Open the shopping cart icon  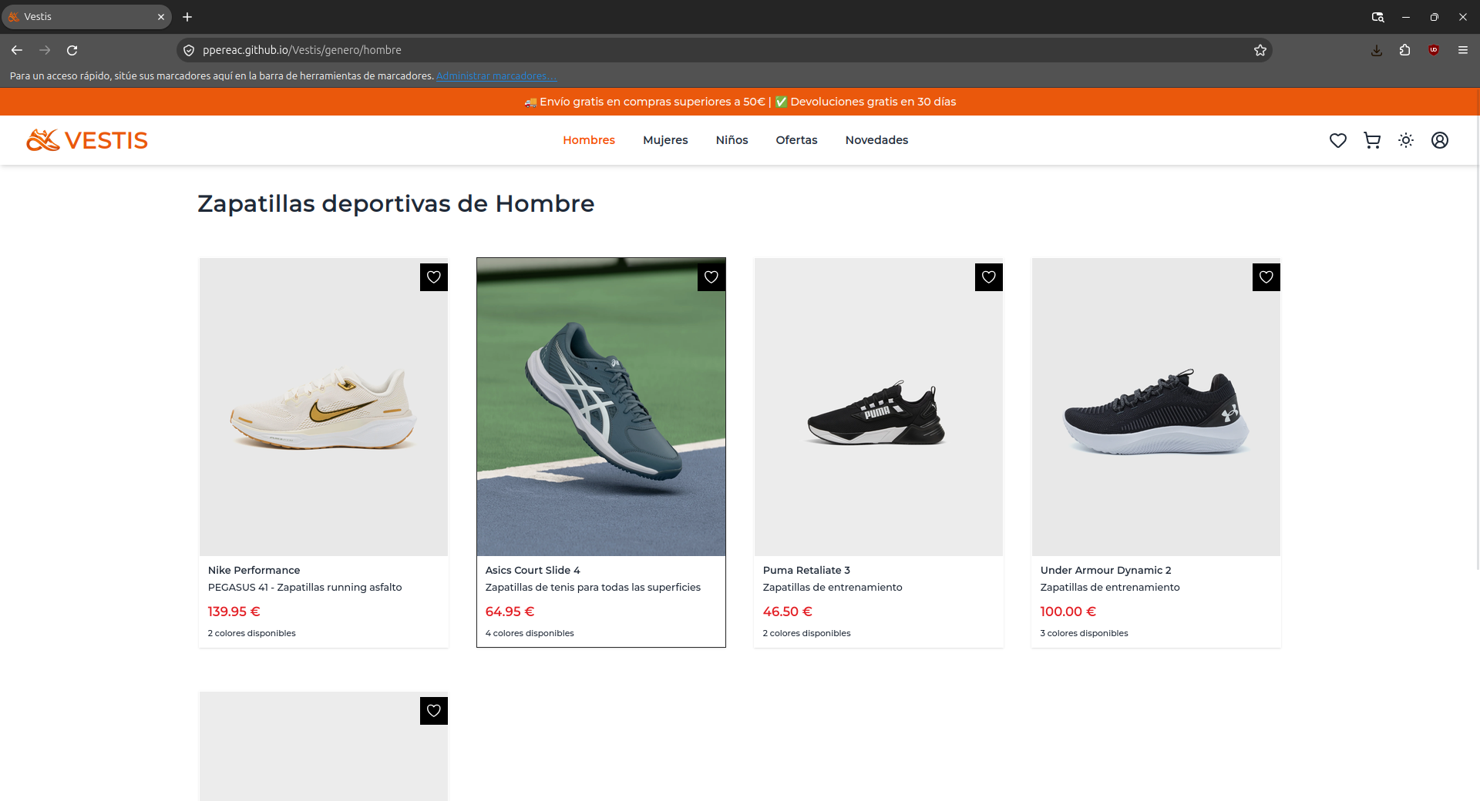pyautogui.click(x=1372, y=140)
